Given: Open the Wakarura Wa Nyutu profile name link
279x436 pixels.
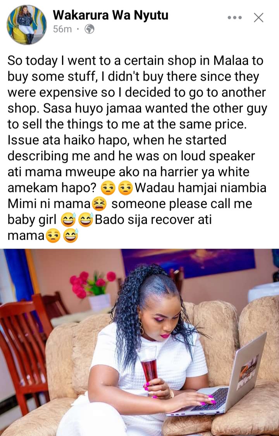Looking at the screenshot, I should (x=110, y=15).
